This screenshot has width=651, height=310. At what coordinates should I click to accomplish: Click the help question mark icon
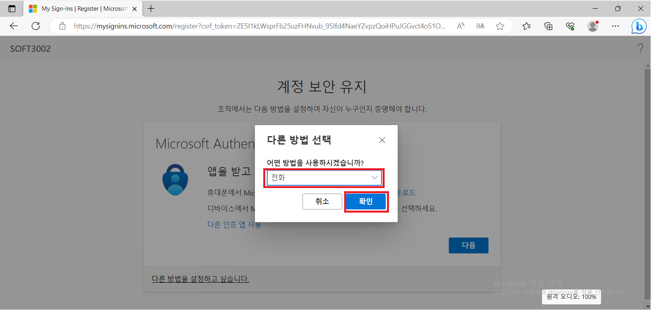pyautogui.click(x=640, y=49)
